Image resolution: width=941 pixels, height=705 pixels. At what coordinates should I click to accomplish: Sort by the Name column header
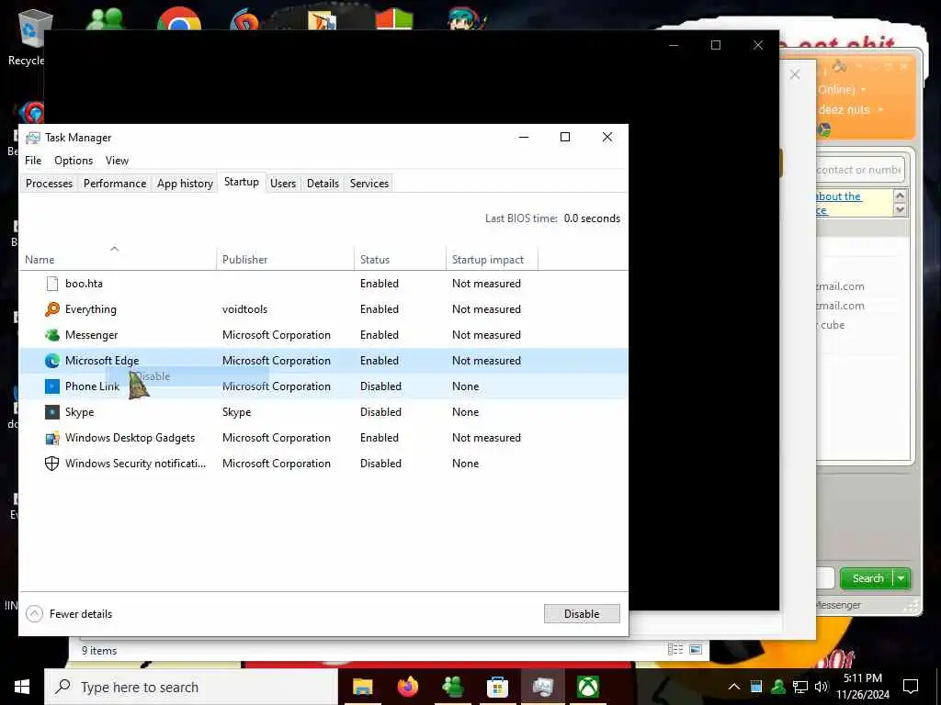click(118, 259)
